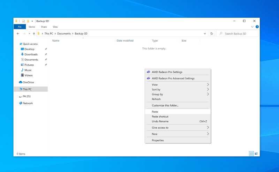This screenshot has height=172, width=279.
Task: Expand the View submenu in context menu
Action: 178,84
